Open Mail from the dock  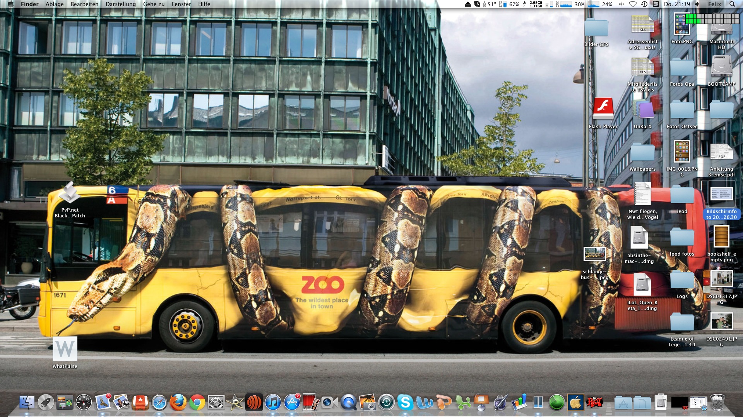(x=103, y=403)
